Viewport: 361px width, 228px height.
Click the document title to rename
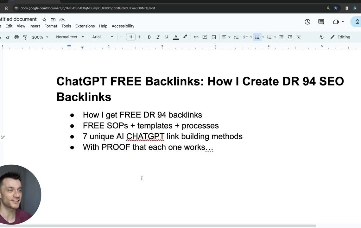(18, 19)
